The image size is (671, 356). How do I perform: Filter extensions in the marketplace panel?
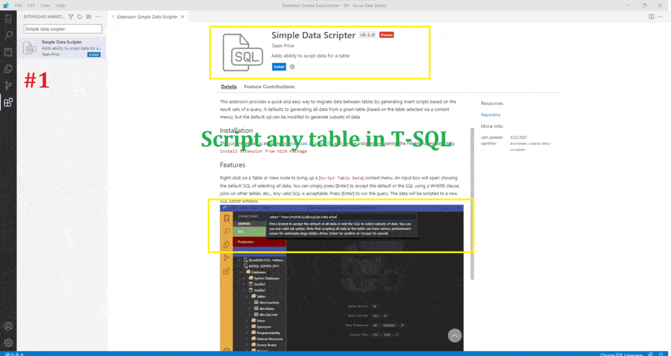(71, 17)
